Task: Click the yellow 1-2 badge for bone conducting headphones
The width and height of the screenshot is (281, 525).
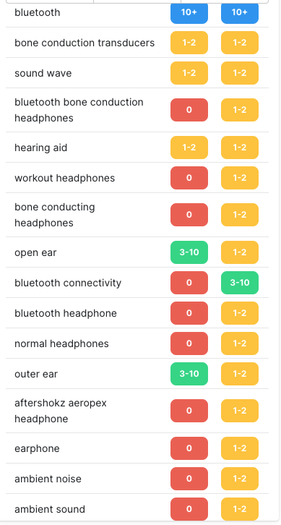Action: point(240,215)
